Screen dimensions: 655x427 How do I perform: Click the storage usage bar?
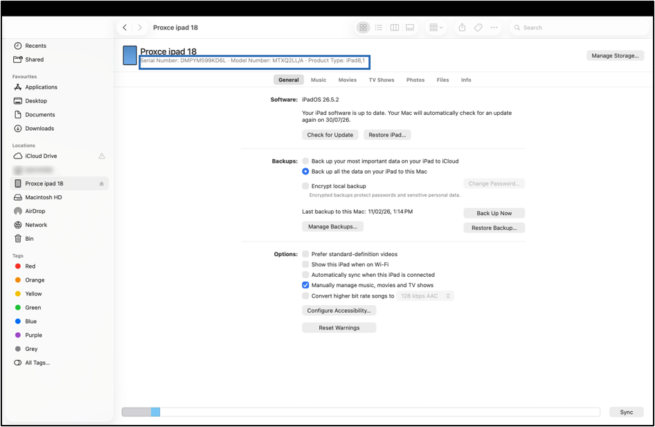click(361, 412)
